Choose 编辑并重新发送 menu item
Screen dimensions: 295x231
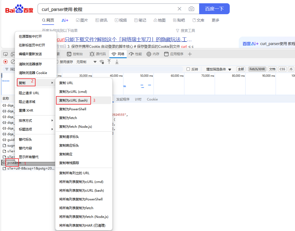pos(36,54)
